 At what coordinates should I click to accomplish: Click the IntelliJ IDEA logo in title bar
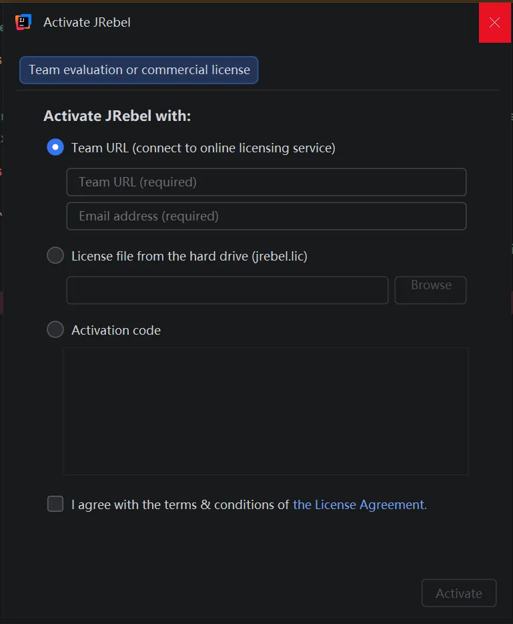[x=23, y=22]
